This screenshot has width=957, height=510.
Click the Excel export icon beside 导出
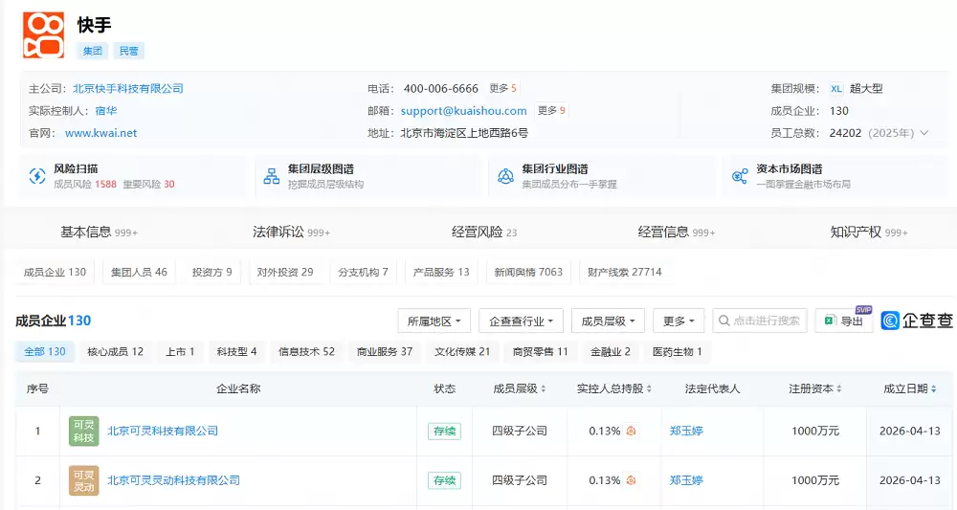830,321
